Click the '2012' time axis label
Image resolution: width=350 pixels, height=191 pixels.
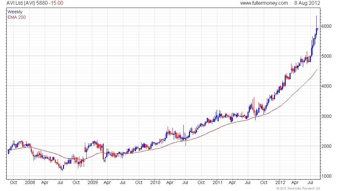pos(280,182)
